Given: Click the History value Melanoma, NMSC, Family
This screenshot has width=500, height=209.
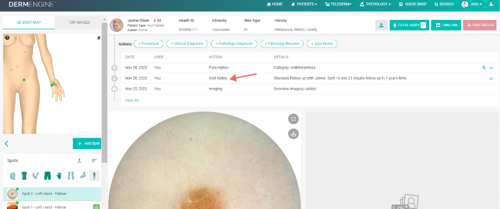Looking at the screenshot, I should point(296,30).
